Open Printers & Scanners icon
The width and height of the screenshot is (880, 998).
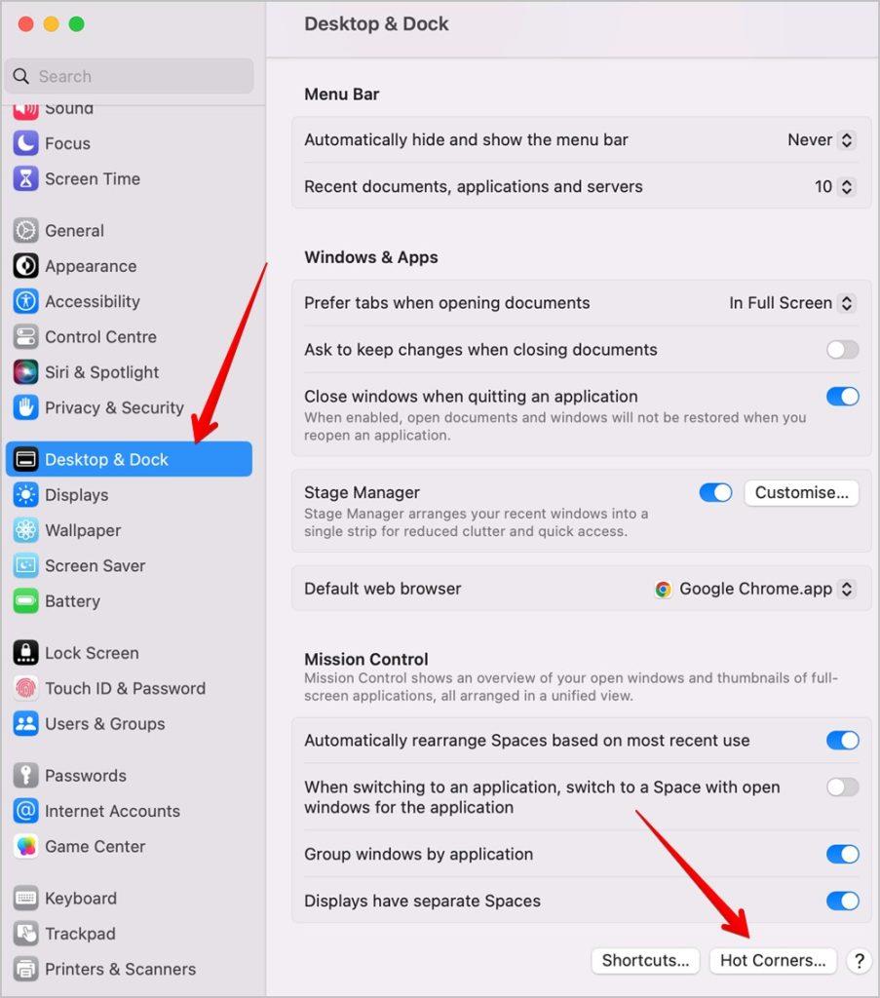tap(25, 969)
